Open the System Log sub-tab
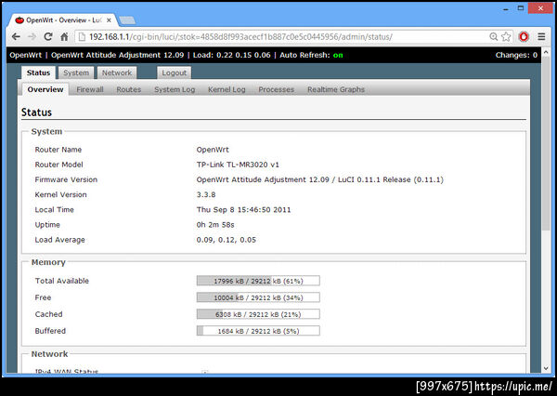Image resolution: width=557 pixels, height=396 pixels. click(175, 89)
